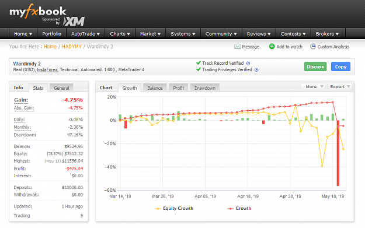Open the Home navigation dropdown
Screen dimensions: 365x228
click(23, 34)
